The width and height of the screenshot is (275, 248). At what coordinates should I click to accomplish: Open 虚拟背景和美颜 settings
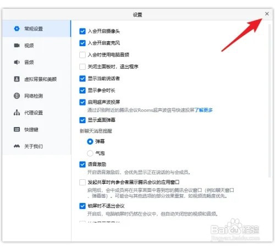[x=36, y=79]
